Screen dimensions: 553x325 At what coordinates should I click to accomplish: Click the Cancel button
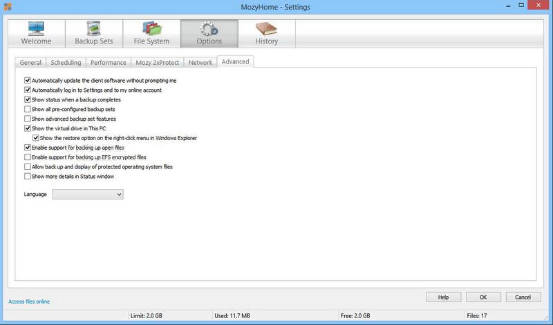click(x=523, y=297)
